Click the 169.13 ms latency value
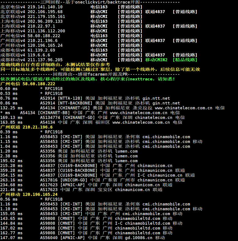This screenshot has width=238, height=241. pyautogui.click(x=11, y=118)
